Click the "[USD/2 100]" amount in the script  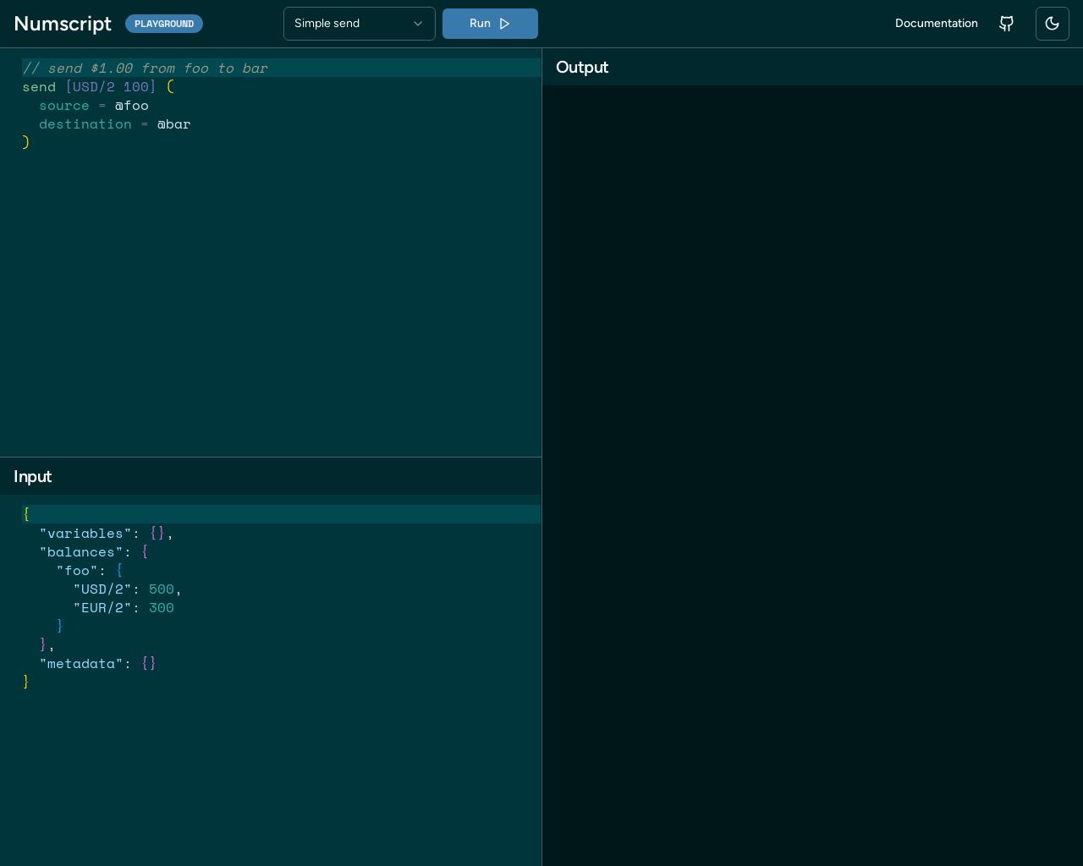pyautogui.click(x=111, y=86)
